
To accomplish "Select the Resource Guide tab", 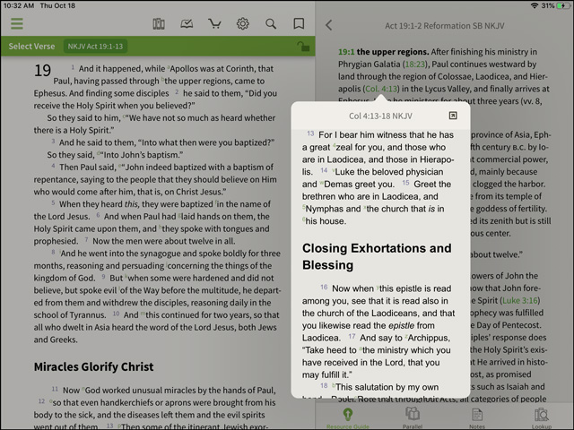I will [348, 418].
